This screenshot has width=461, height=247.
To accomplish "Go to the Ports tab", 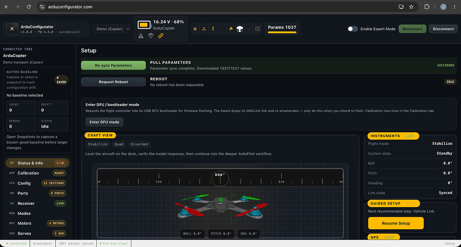I will pos(37,193).
